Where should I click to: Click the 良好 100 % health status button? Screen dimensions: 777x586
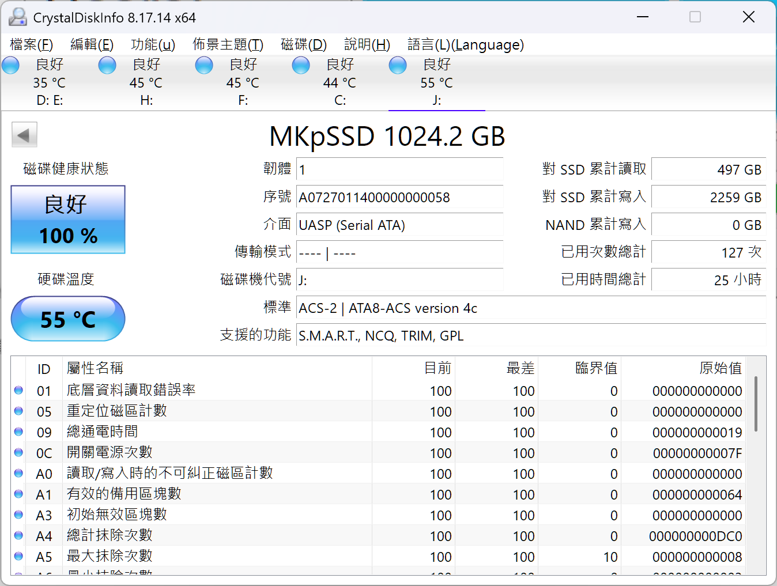pyautogui.click(x=68, y=220)
